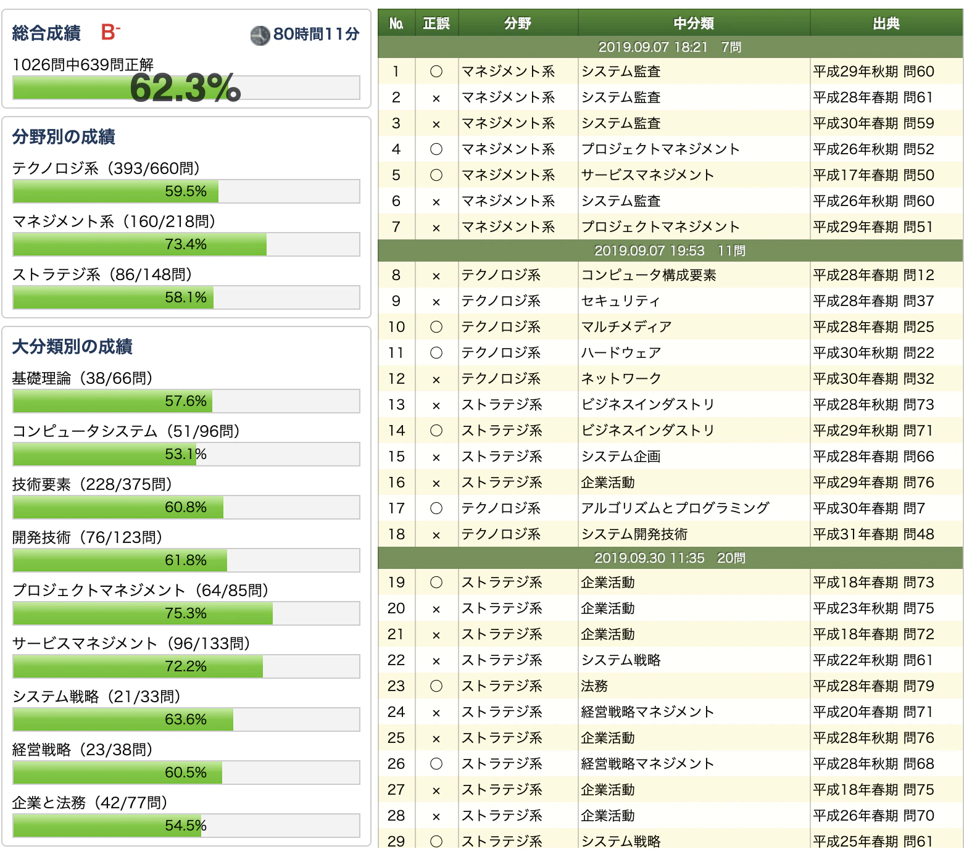
Task: Click the ストラテジ系 58.1% progress bar
Action: point(186,297)
